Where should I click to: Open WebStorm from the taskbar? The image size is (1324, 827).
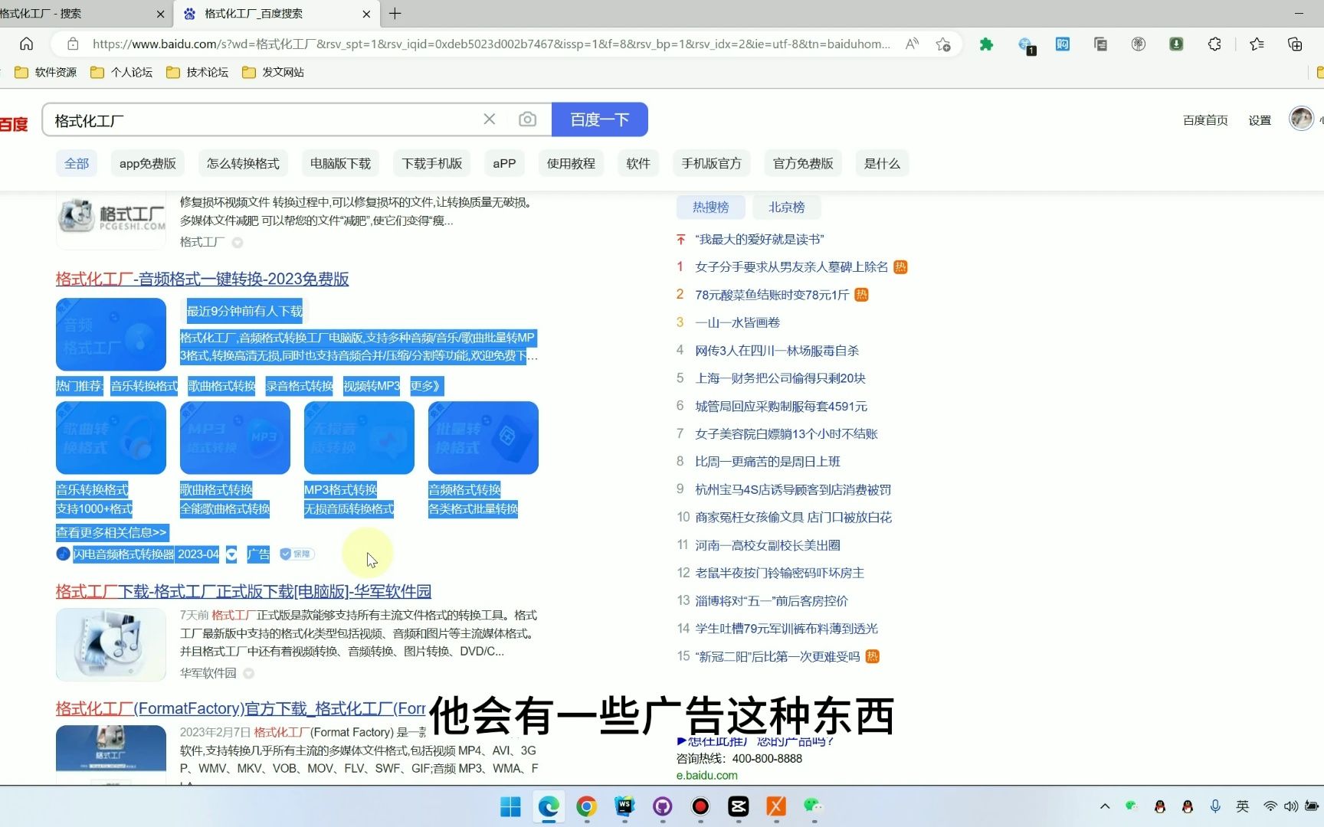click(624, 806)
